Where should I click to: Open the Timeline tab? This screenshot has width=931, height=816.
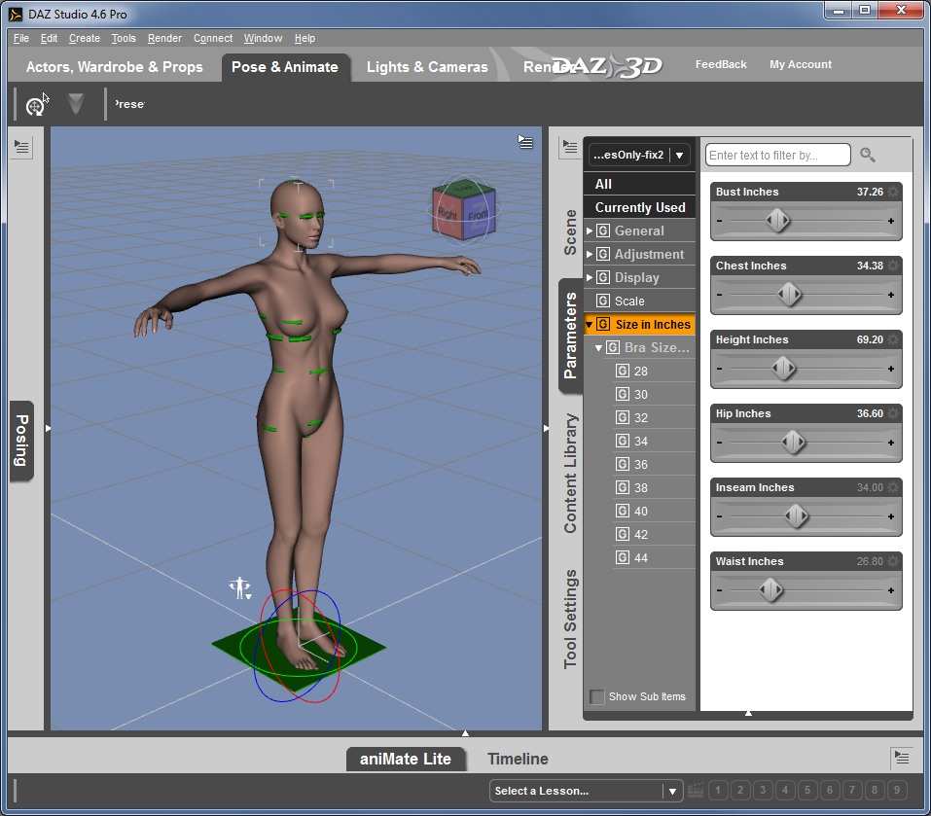pos(518,759)
